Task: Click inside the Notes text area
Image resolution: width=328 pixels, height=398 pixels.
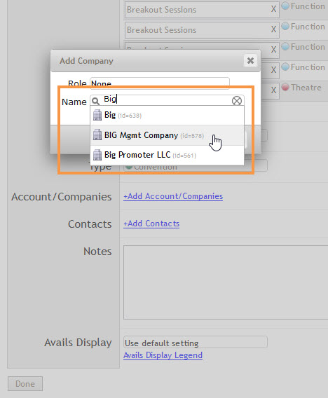Action: click(x=226, y=282)
